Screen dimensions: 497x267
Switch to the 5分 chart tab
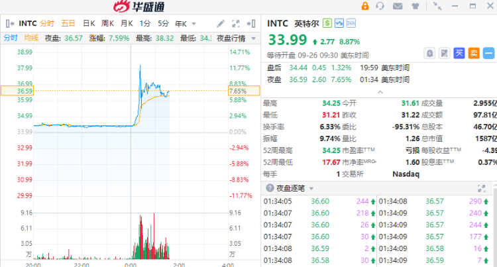163,23
